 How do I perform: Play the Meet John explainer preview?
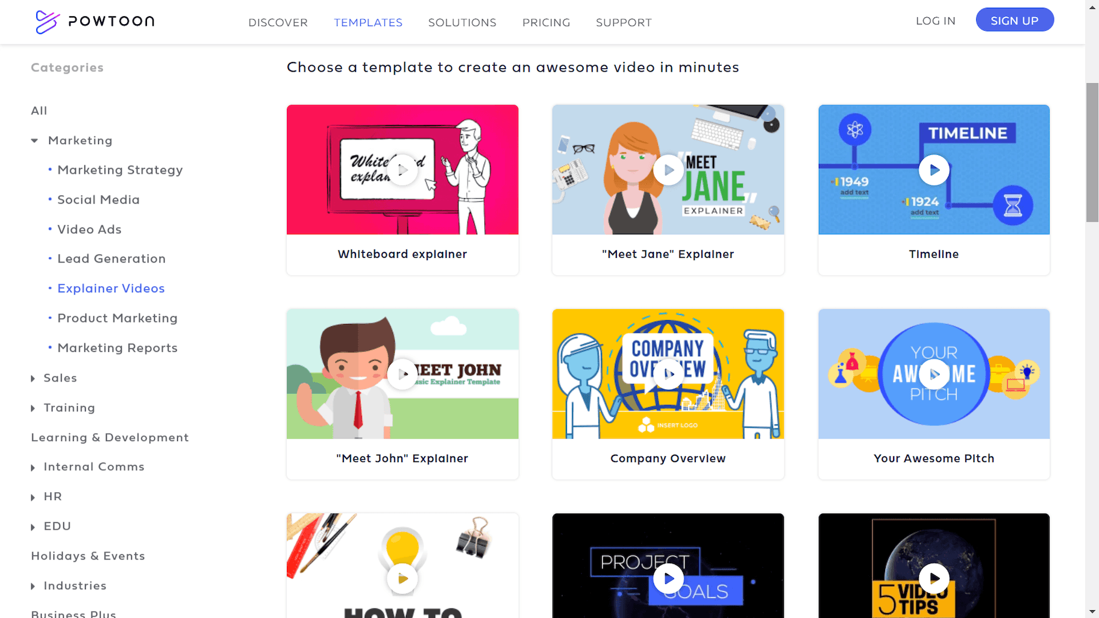point(402,374)
